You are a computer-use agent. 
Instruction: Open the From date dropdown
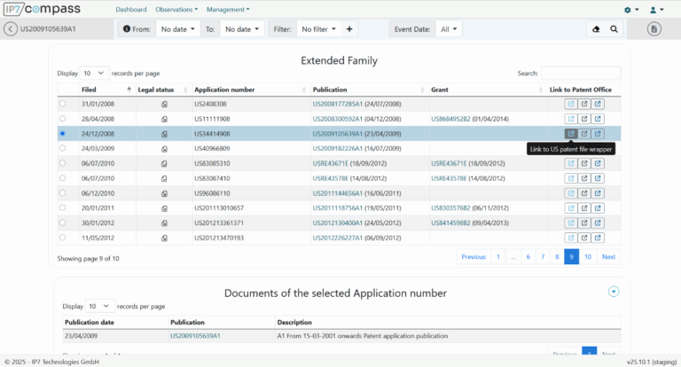(x=177, y=29)
